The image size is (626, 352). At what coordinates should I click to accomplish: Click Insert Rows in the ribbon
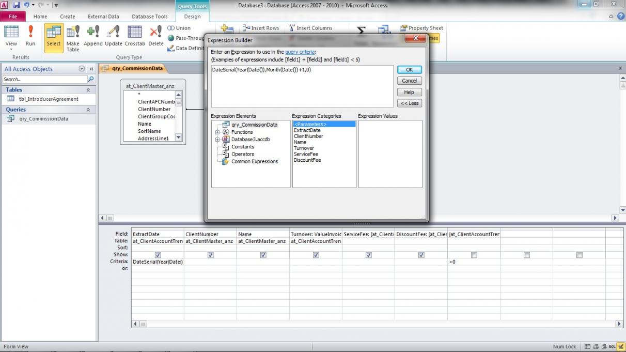tap(261, 28)
